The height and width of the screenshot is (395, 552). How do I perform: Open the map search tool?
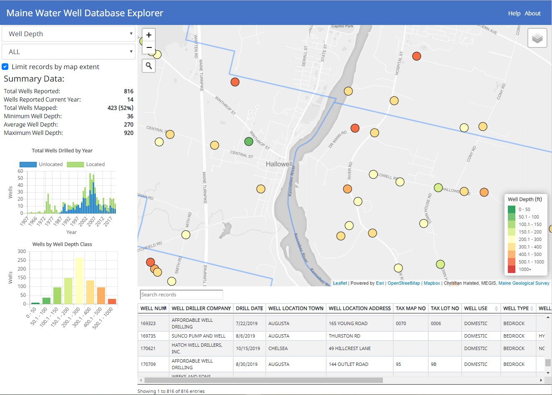(x=149, y=66)
